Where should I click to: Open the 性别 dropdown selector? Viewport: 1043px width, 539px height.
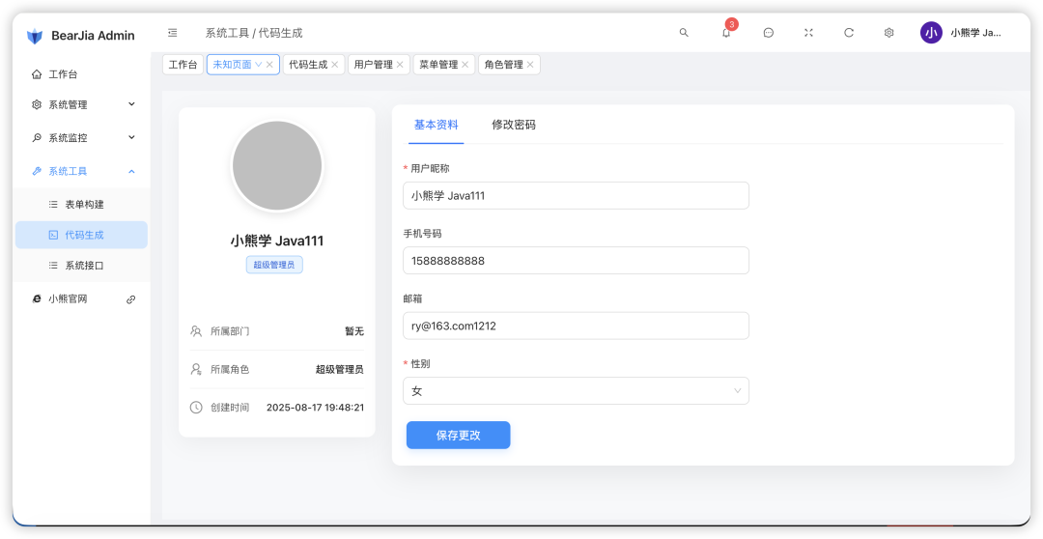pos(576,391)
